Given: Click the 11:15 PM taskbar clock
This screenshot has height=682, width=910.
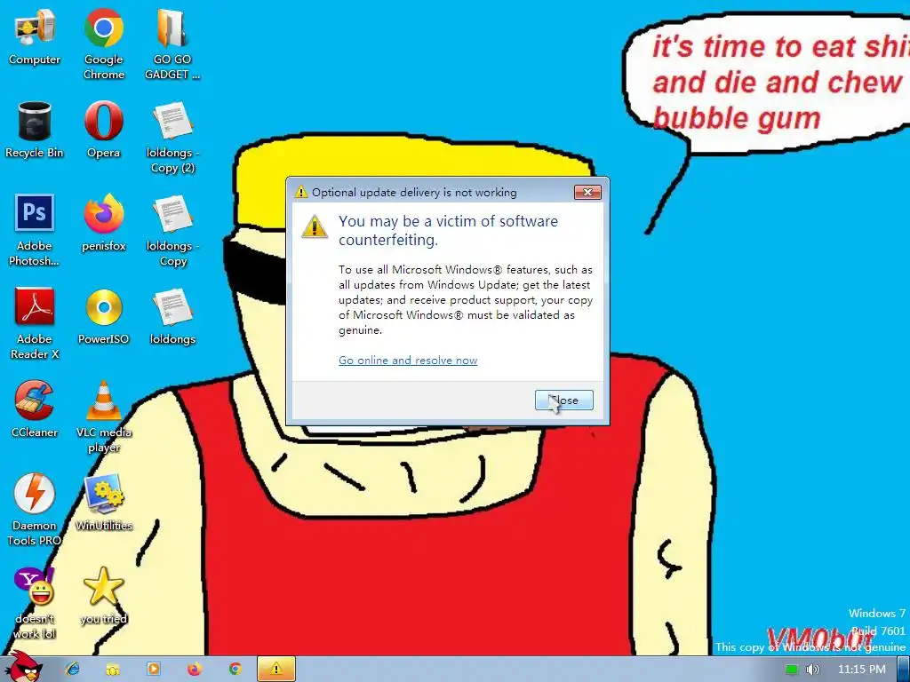Looking at the screenshot, I should pyautogui.click(x=862, y=670).
